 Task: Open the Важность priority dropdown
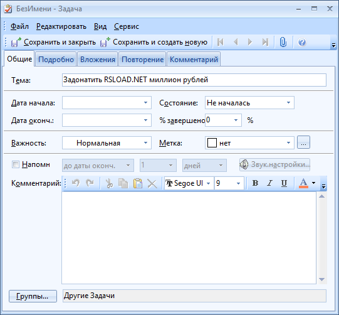146,142
